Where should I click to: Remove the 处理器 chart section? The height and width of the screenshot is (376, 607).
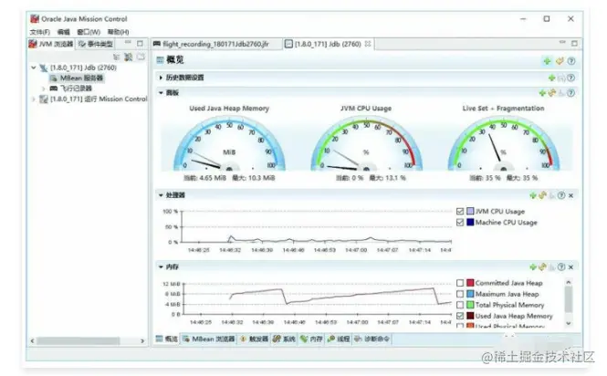[x=571, y=195]
